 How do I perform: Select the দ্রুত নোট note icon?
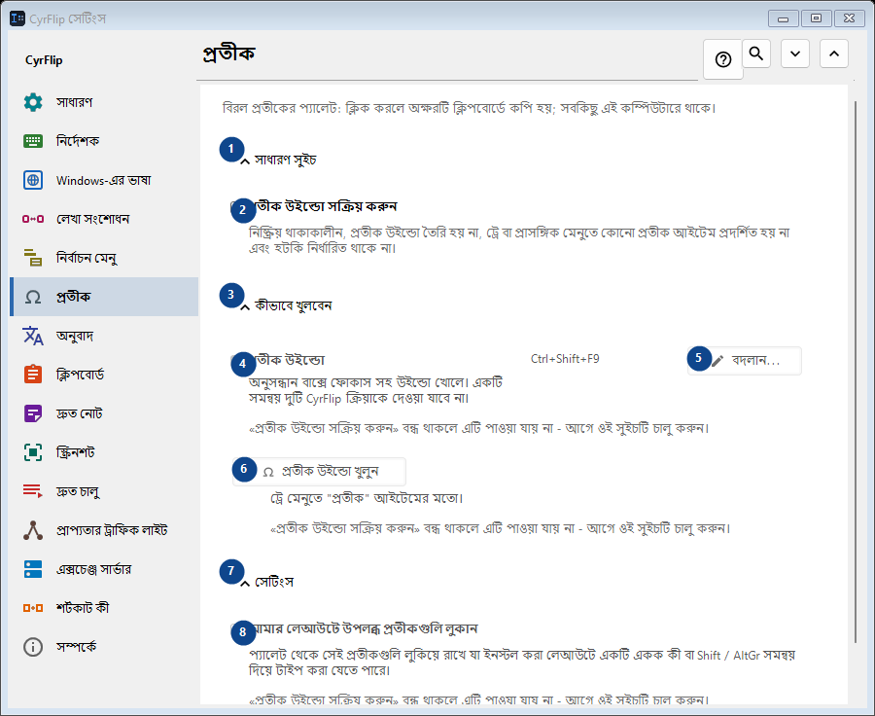[x=33, y=413]
